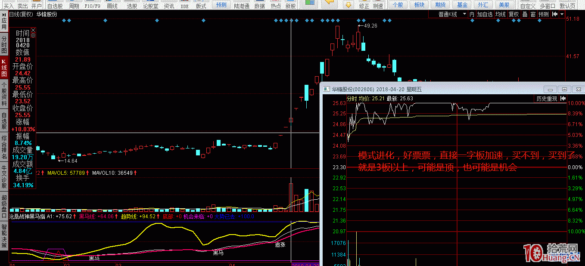585x266 pixels.
Task: Open the 牛叉诊股 sidebar tab
Action: pyautogui.click(x=4, y=176)
